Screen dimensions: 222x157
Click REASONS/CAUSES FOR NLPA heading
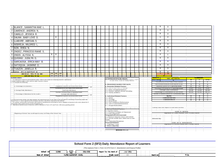coord(118,84)
